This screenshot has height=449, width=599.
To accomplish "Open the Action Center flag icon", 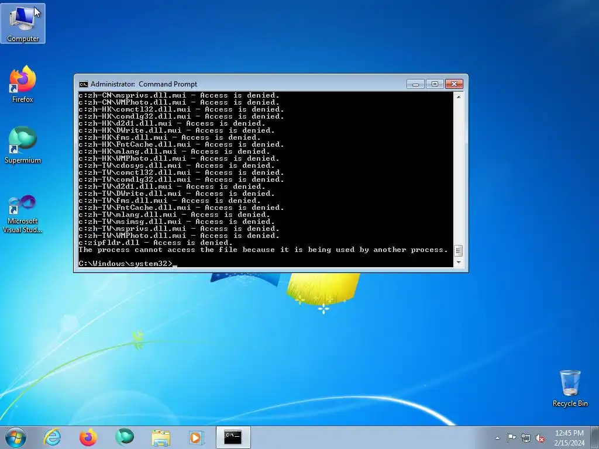I will coord(511,437).
